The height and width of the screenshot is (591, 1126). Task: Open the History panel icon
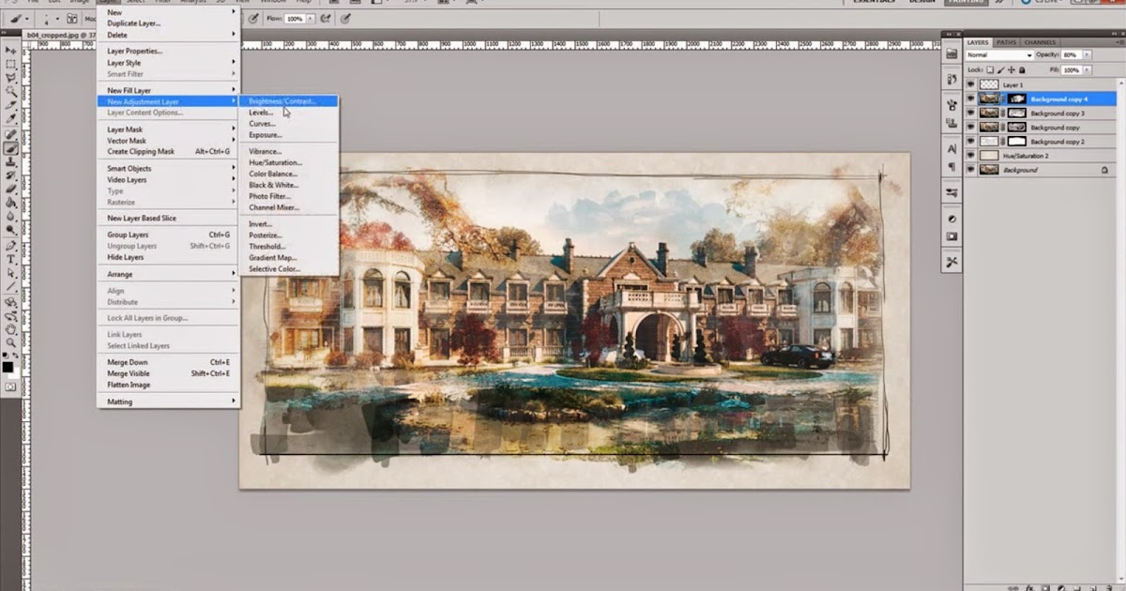(951, 80)
